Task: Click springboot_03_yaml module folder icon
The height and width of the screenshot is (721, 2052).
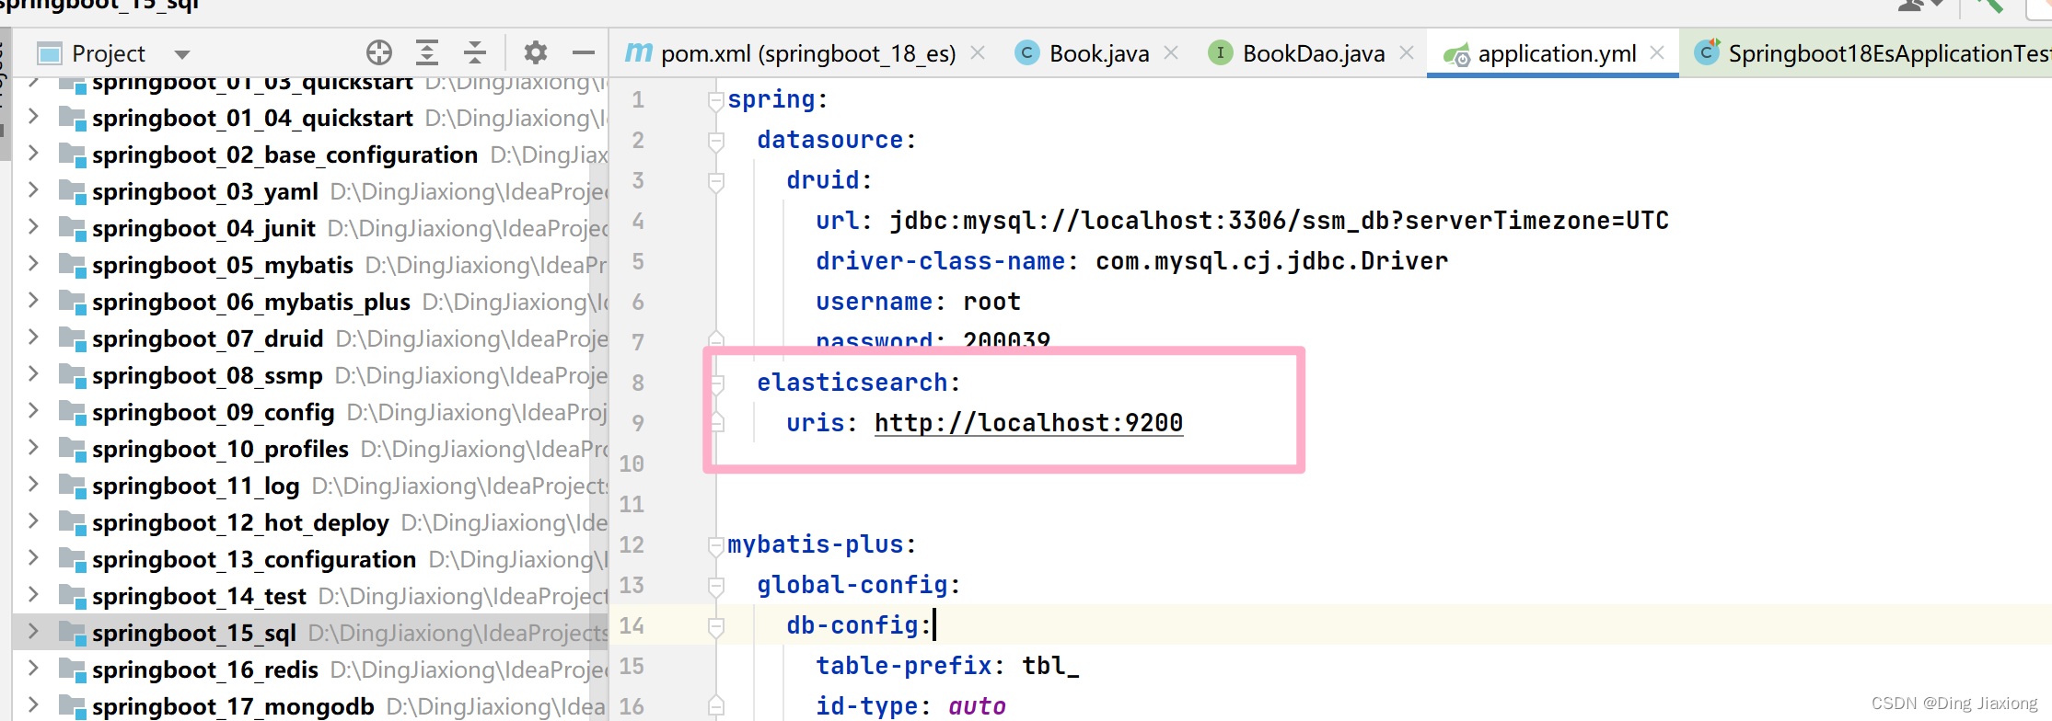Action: pyautogui.click(x=72, y=190)
